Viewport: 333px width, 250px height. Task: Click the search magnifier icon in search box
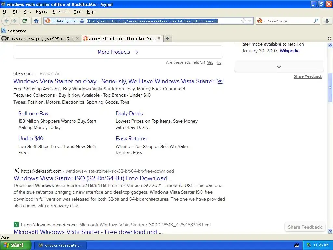[316, 21]
